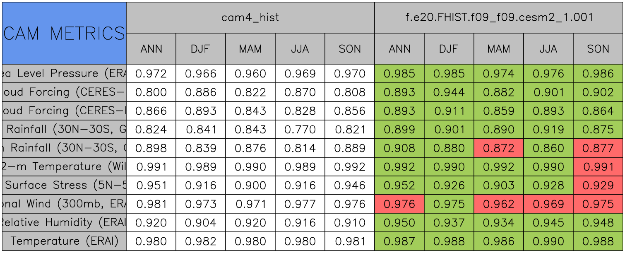Select the Zonal Wind (300mb) row label
625x253 pixels.
(x=64, y=204)
